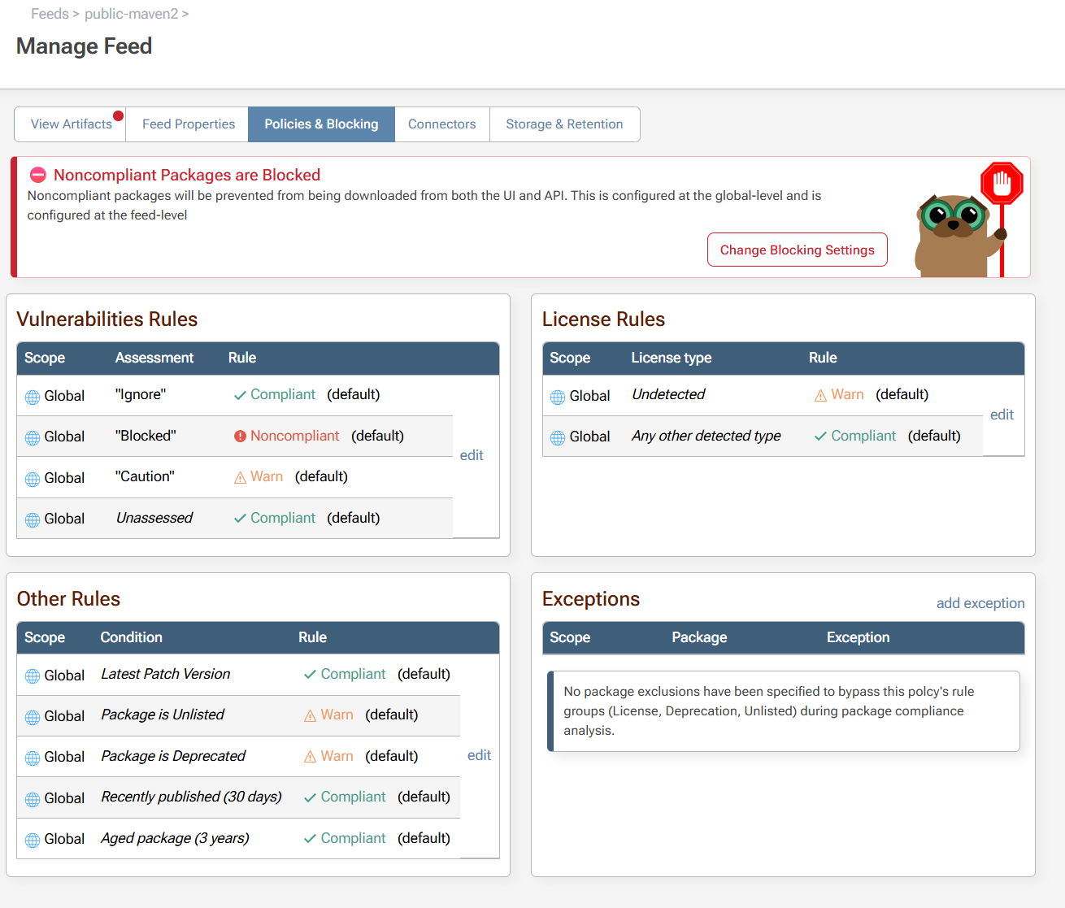1065x908 pixels.
Task: Click edit link for Vulnerabilities Rules
Action: [472, 455]
